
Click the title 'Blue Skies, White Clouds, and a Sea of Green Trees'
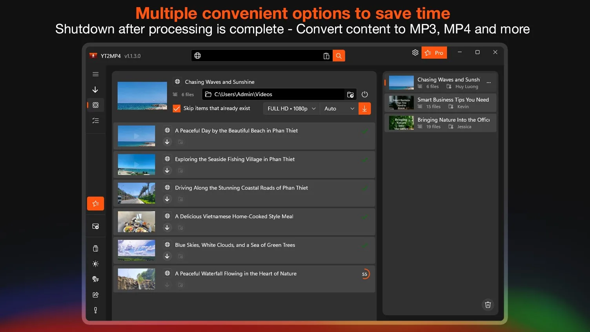(x=235, y=245)
